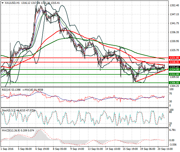
Task: Select the MACD(12,26,9) indicator label
Action: [11, 130]
